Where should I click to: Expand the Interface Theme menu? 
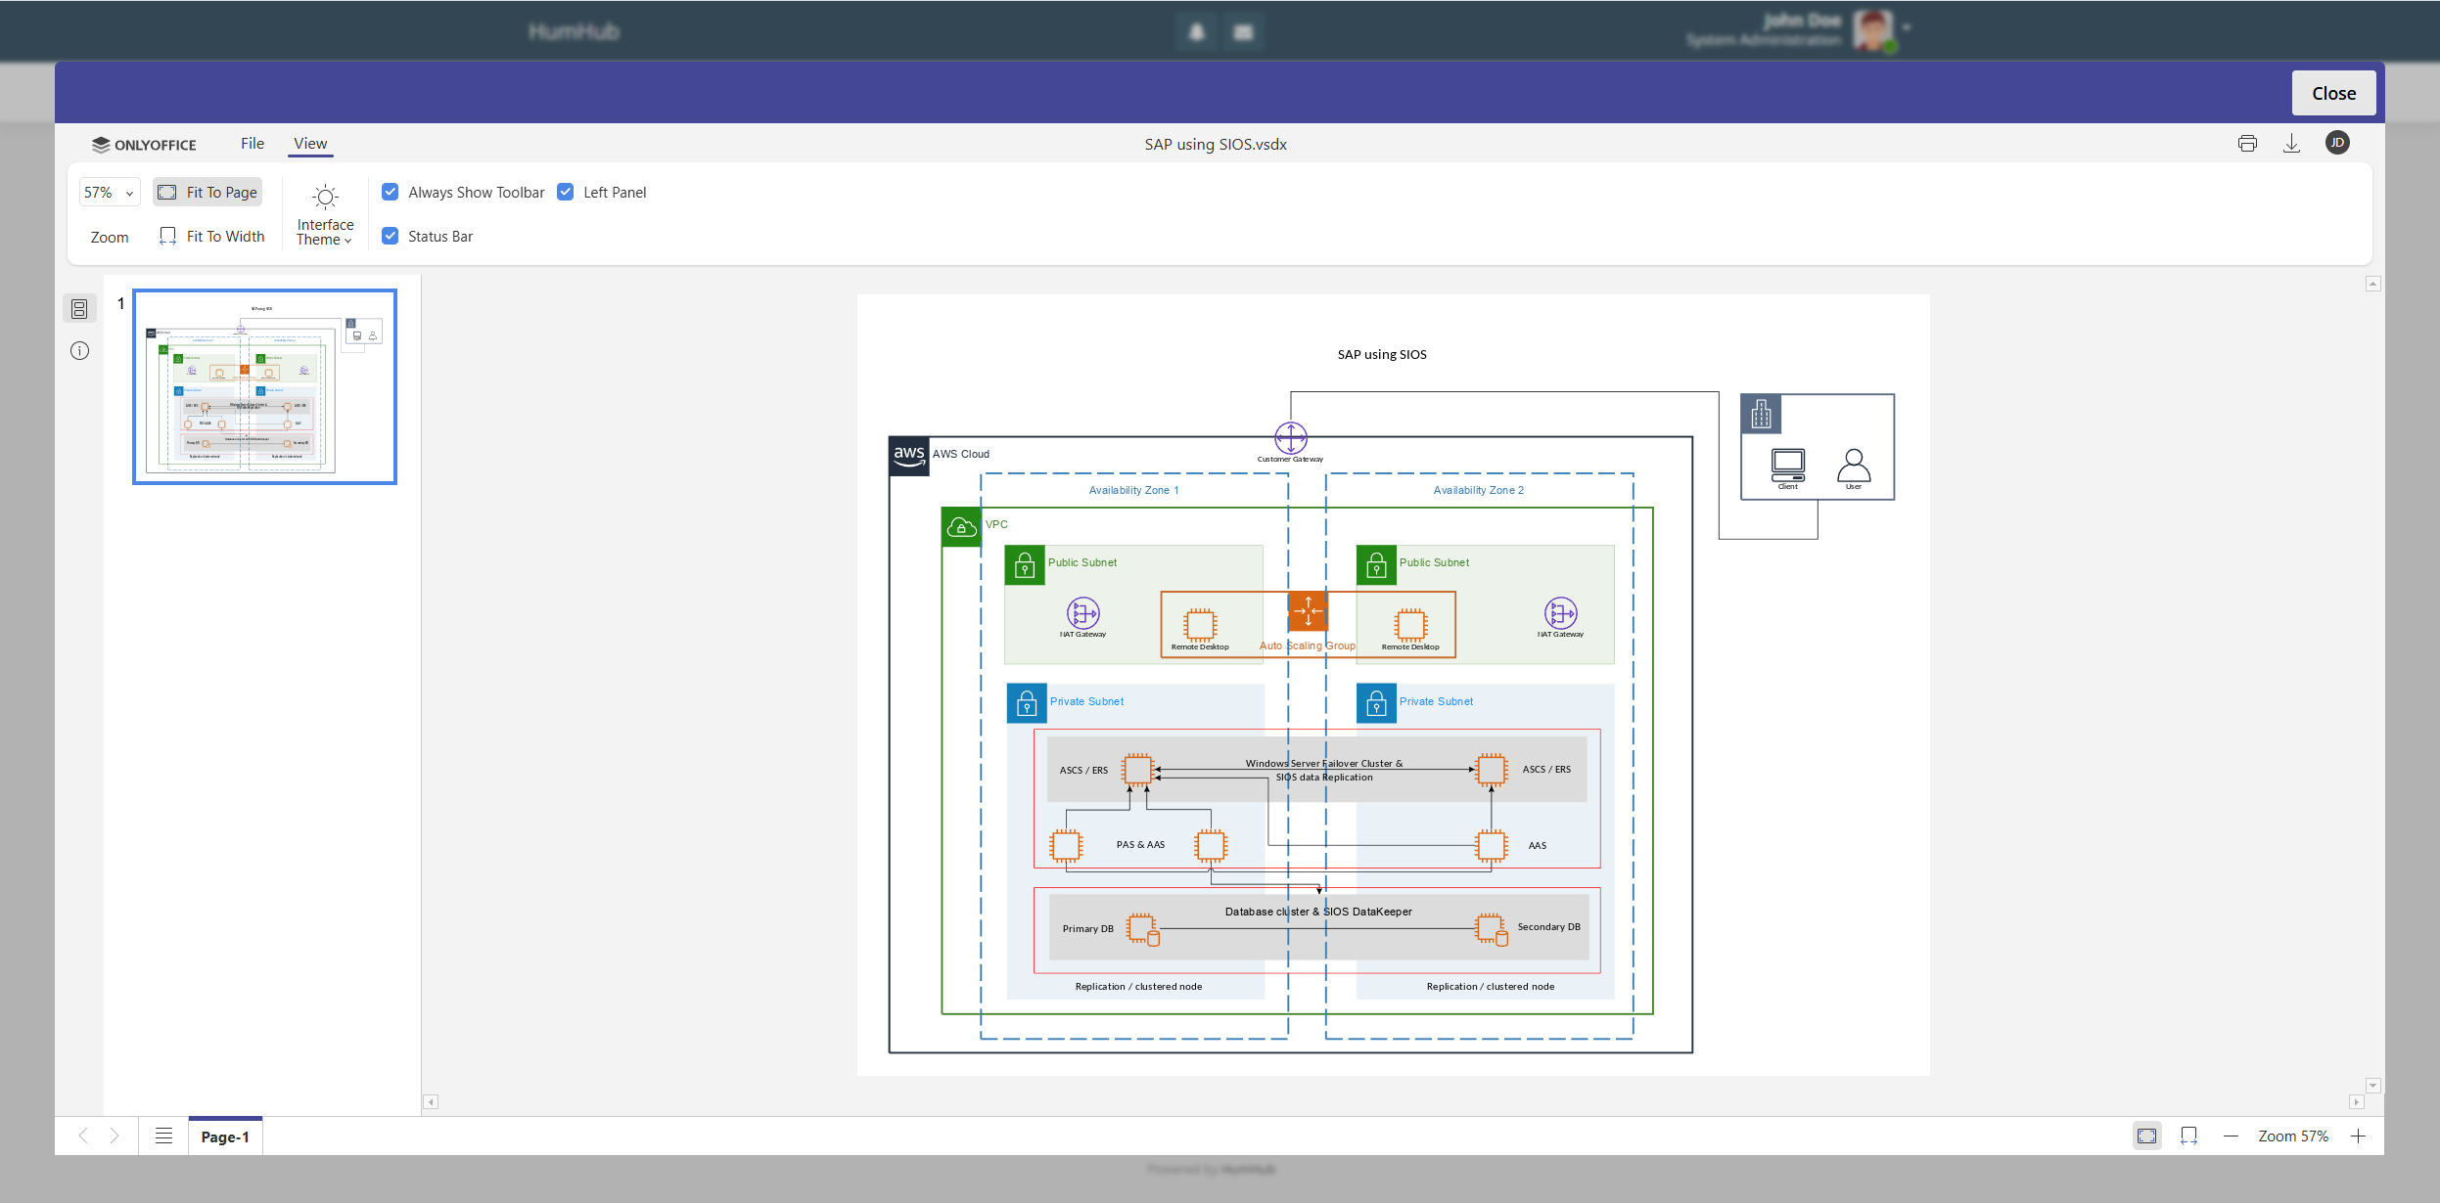pos(324,213)
